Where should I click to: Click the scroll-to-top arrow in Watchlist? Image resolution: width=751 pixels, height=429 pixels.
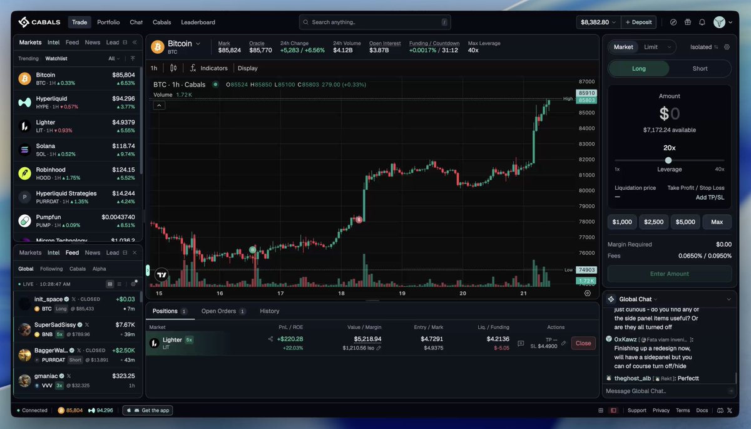tap(133, 58)
